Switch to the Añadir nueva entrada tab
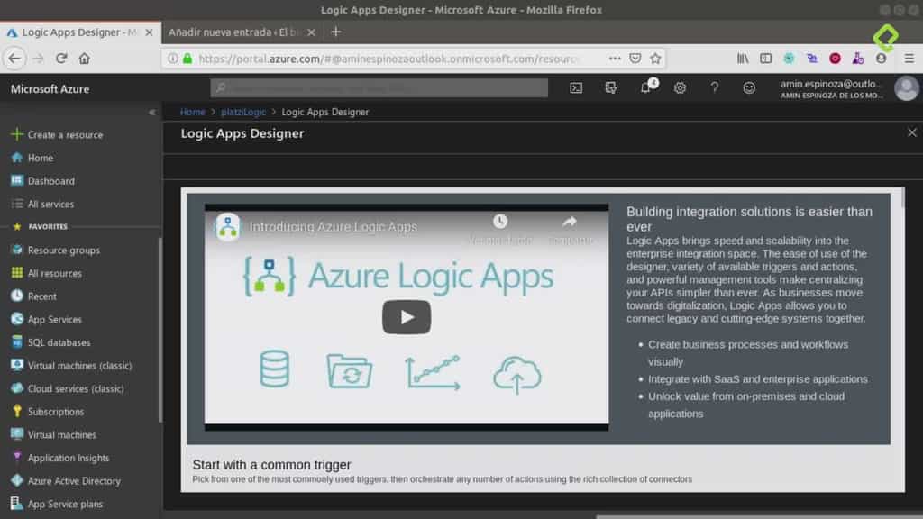The image size is (923, 519). tap(235, 32)
